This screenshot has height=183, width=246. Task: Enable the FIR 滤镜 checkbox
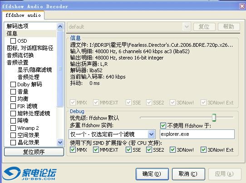point(13,106)
